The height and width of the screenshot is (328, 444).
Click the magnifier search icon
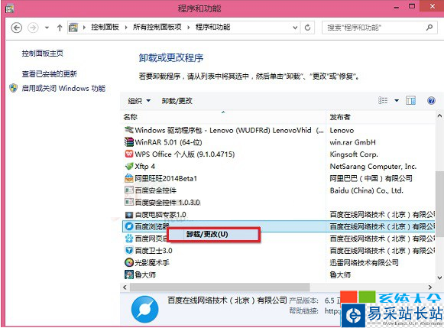point(429,28)
